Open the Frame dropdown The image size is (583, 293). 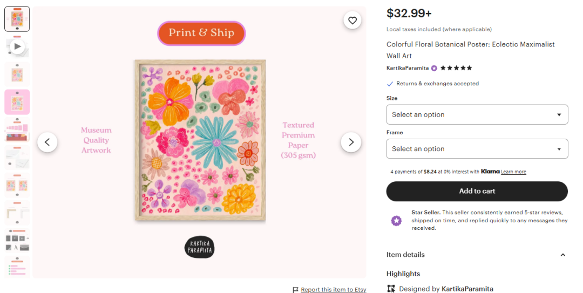477,148
